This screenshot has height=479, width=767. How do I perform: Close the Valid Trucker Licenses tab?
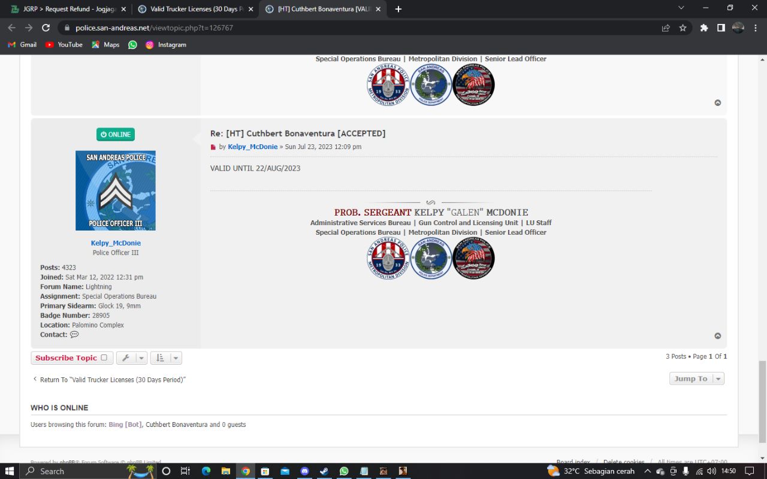pyautogui.click(x=250, y=9)
